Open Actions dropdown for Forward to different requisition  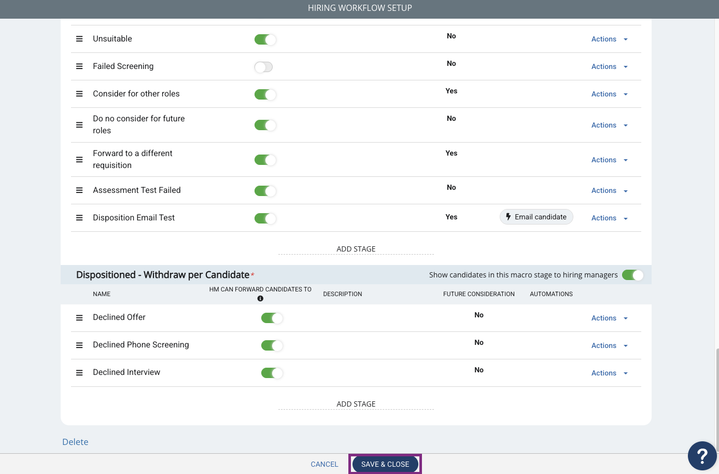coord(610,160)
